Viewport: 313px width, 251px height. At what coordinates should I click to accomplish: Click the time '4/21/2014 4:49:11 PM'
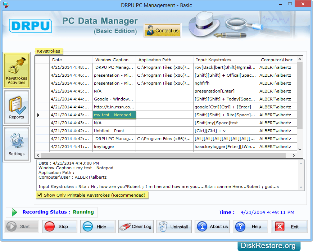(267, 212)
